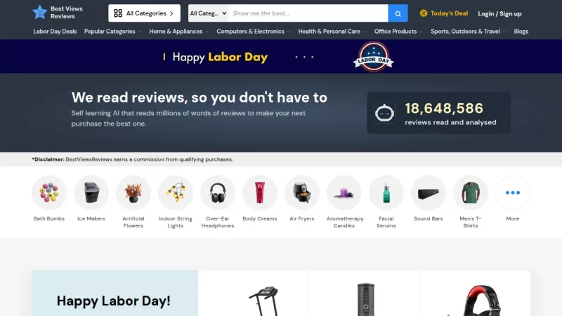The height and width of the screenshot is (316, 562).
Task: Open the Sound Bars category icon
Action: click(429, 192)
